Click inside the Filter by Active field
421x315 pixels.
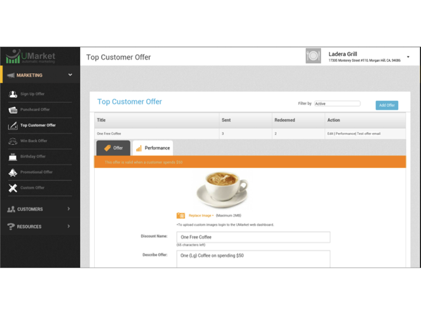pos(337,103)
